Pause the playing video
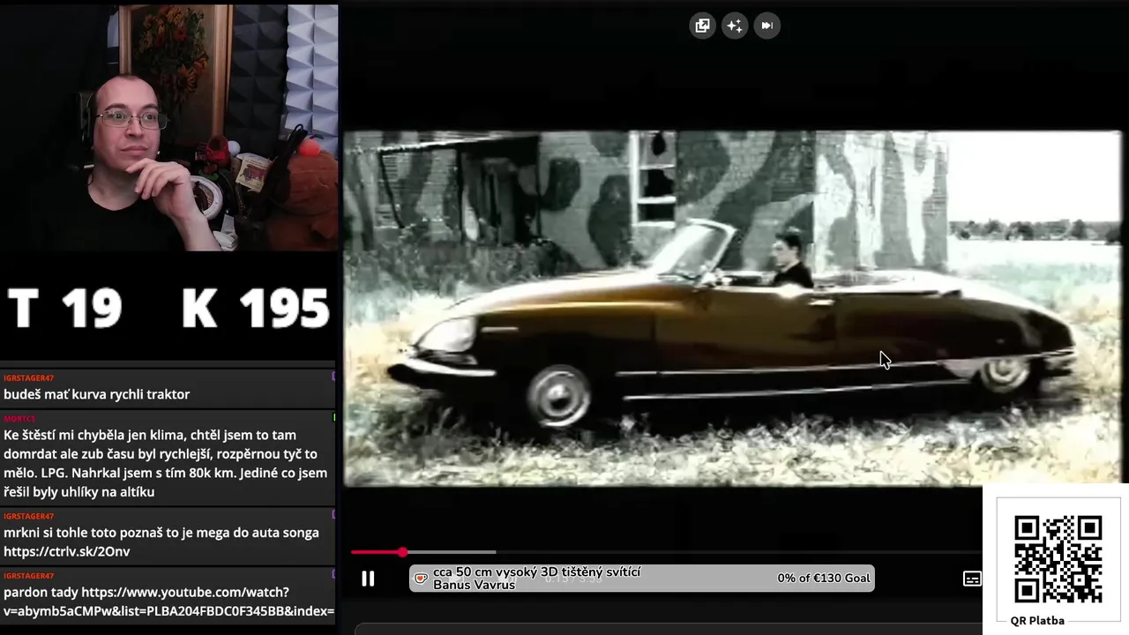Screen dimensions: 1129x635 click(x=368, y=579)
